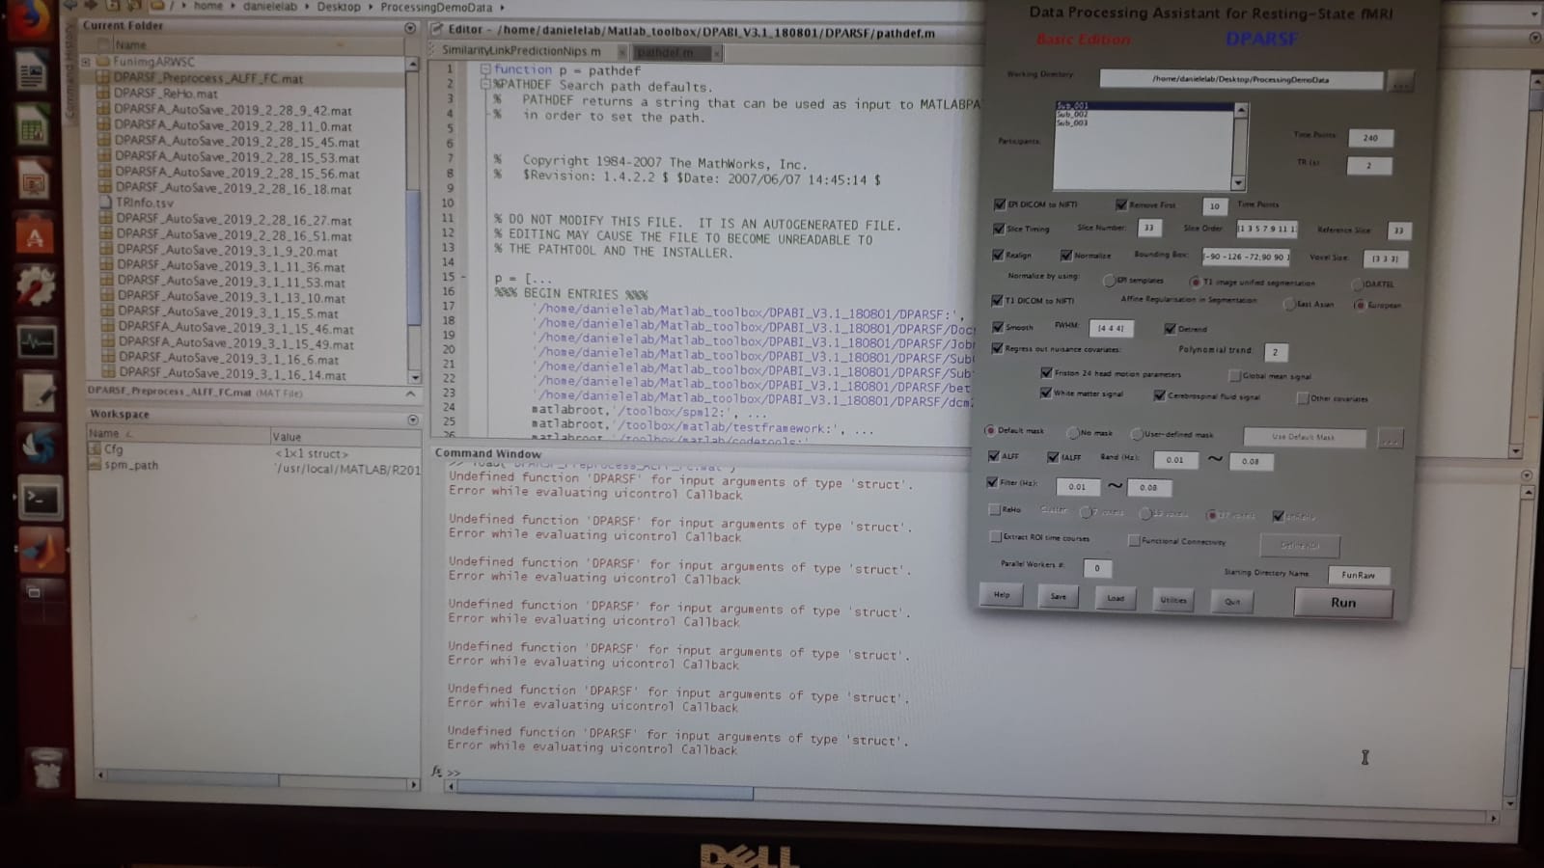1544x868 pixels.
Task: Expand the FunImgARWSC folder tree node
Action: 86,62
